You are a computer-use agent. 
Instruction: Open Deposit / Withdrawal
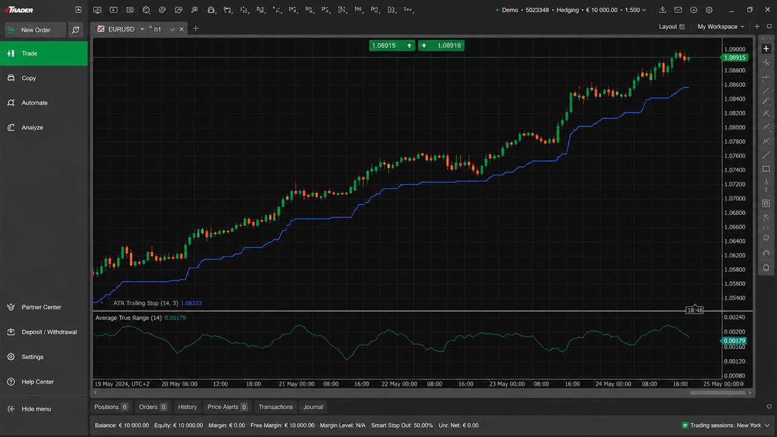[44, 332]
